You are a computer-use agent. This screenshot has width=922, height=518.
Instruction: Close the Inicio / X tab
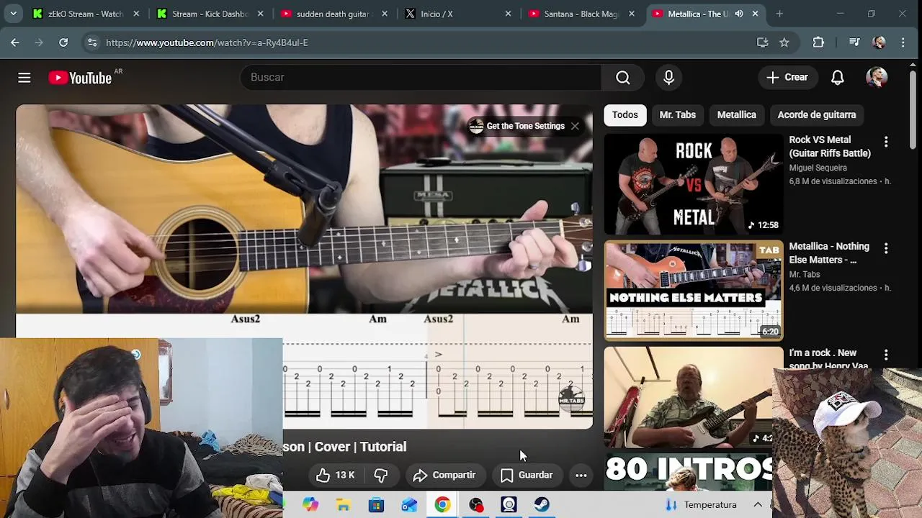coord(509,14)
